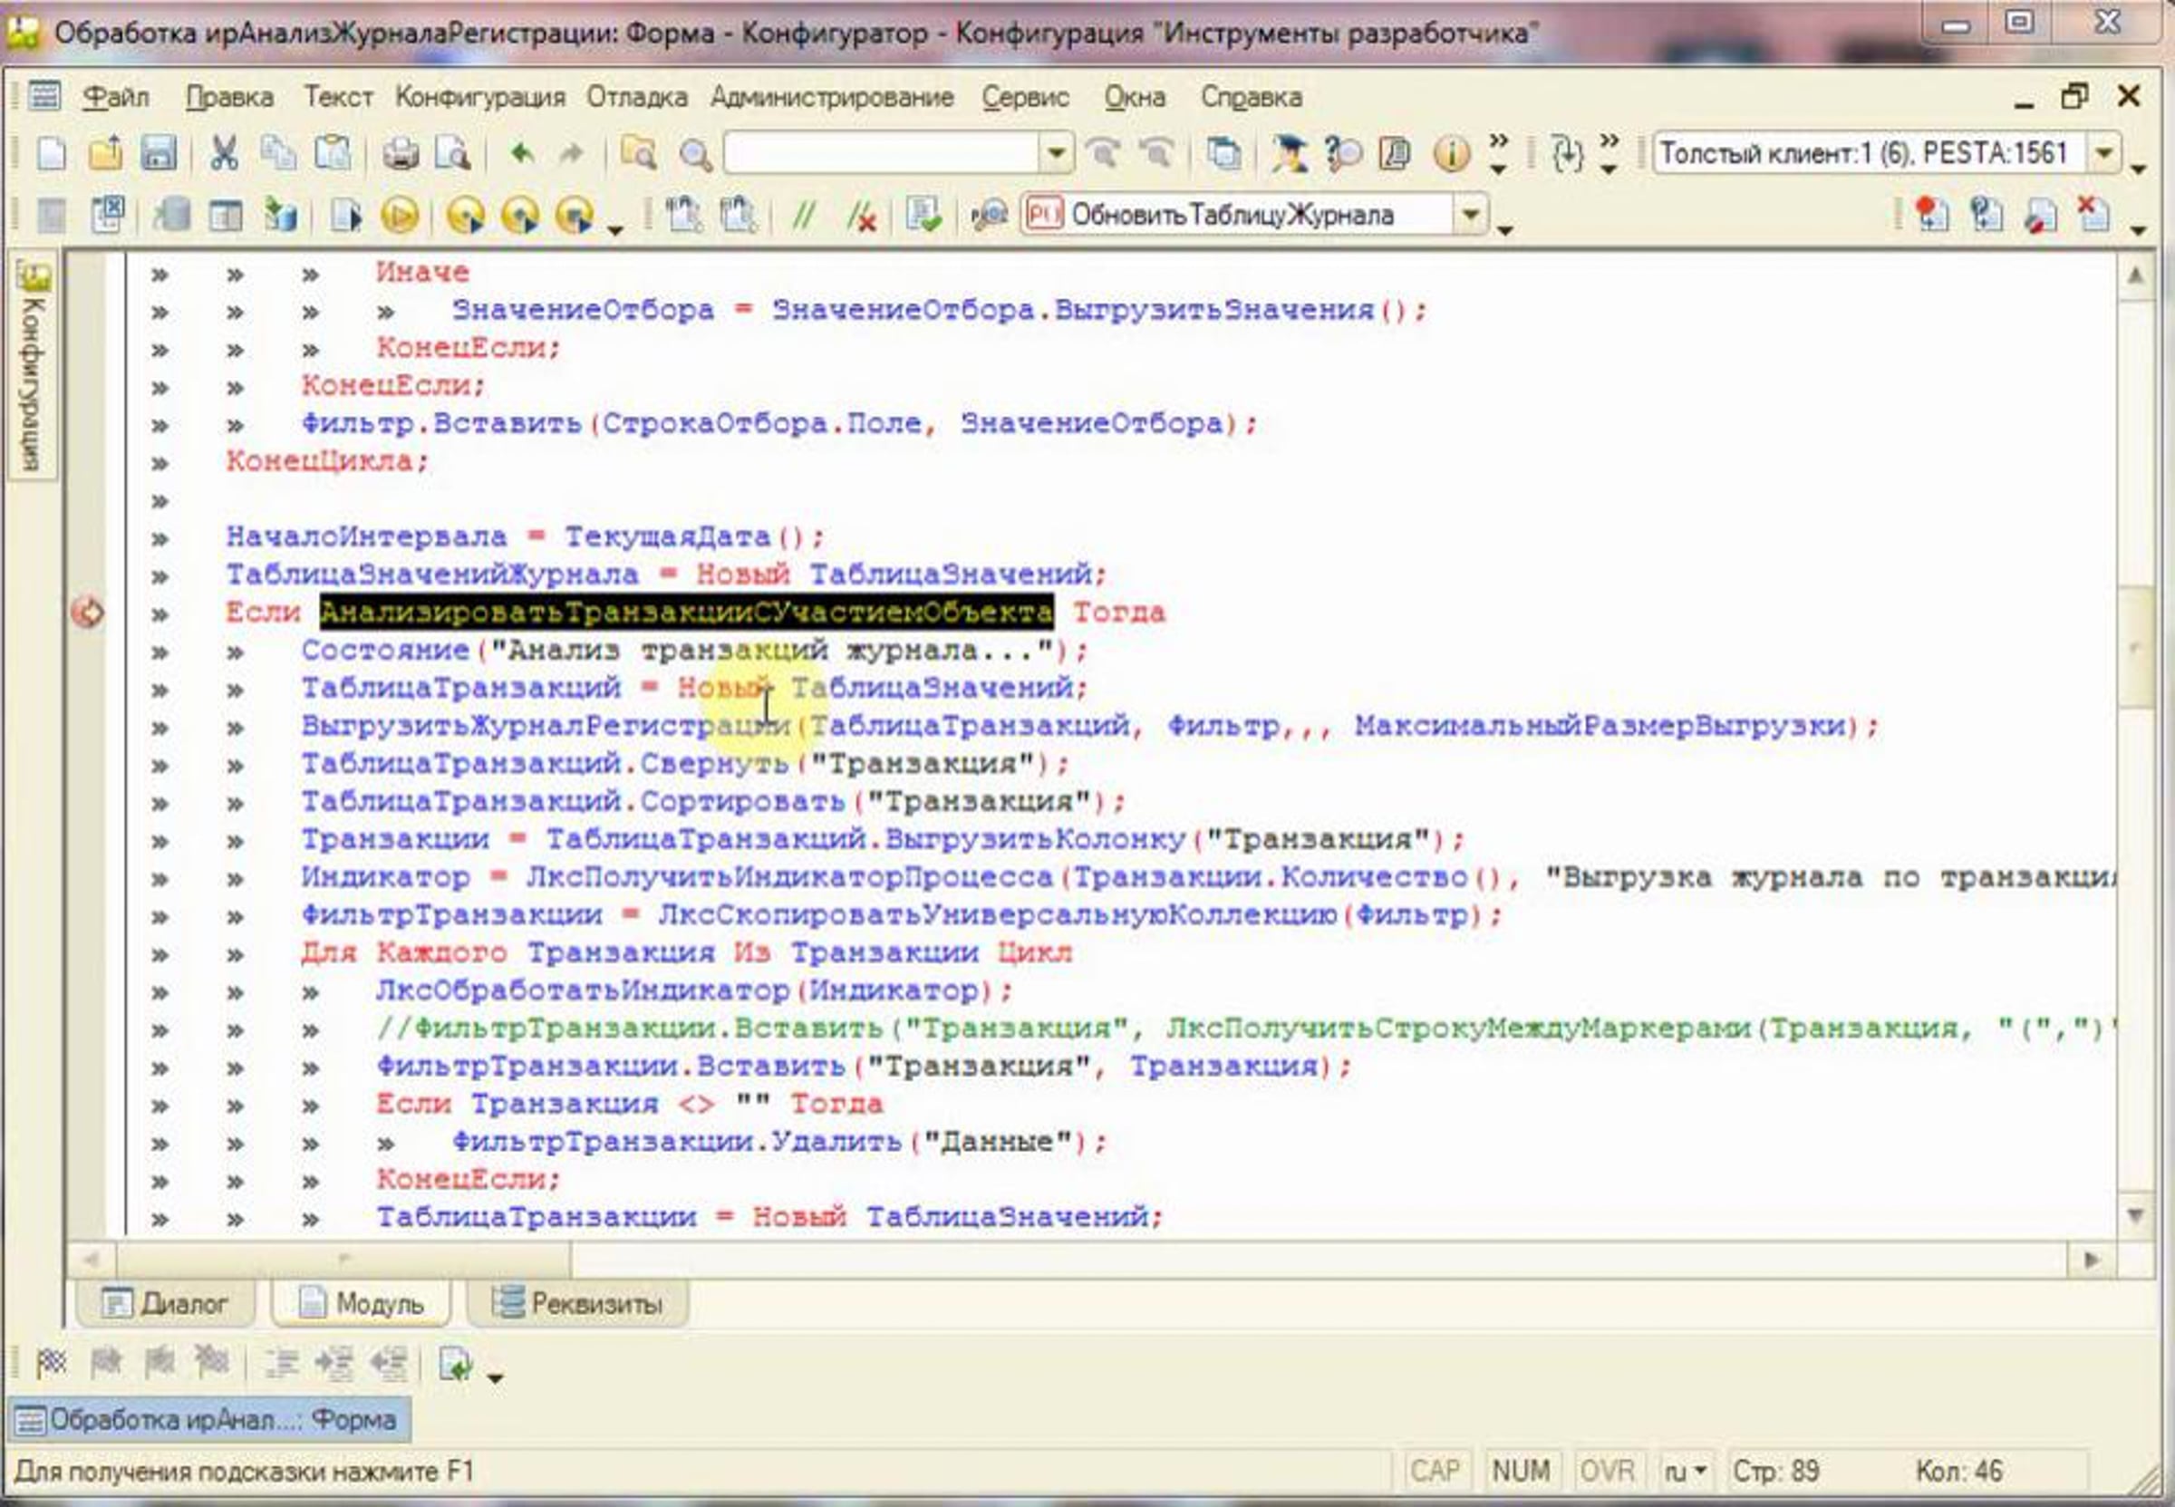2175x1507 pixels.
Task: Click the Remove all breakpoints red X icon
Action: point(2093,215)
